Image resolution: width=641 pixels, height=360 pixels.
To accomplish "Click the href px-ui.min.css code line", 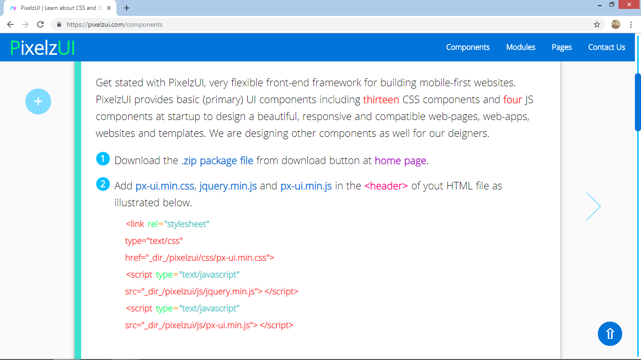I will point(199,258).
